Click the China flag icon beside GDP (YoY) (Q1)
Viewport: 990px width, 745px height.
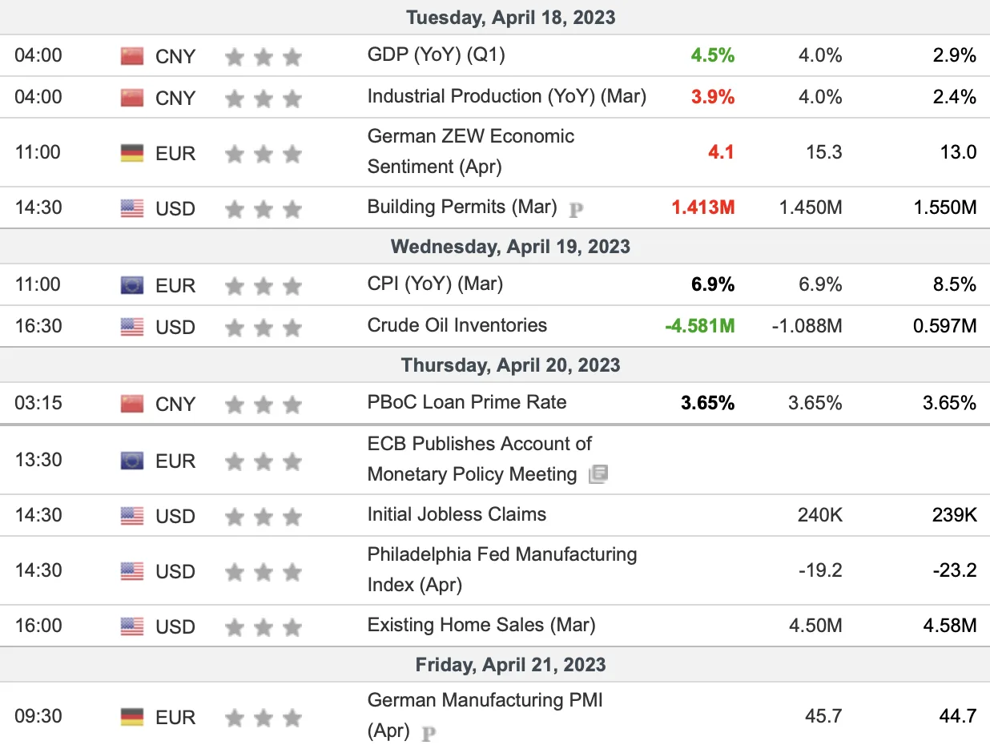click(x=132, y=56)
